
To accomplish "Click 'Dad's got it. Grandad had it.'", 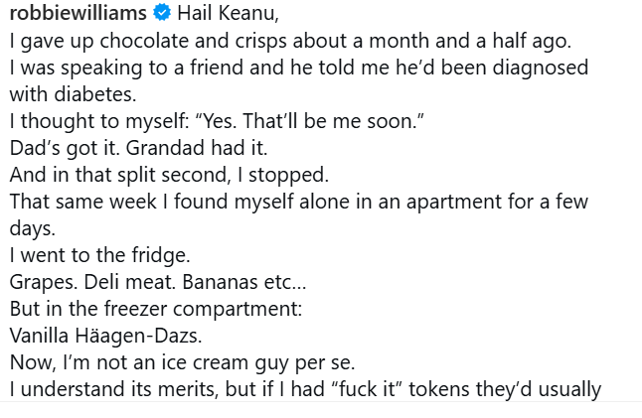I will 138,148.
